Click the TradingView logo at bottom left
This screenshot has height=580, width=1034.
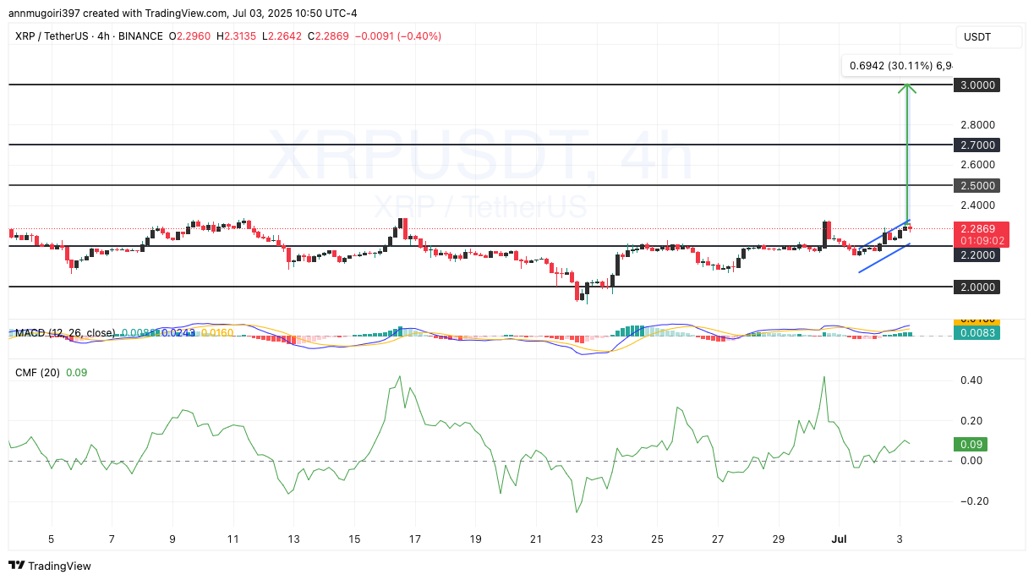click(x=50, y=566)
